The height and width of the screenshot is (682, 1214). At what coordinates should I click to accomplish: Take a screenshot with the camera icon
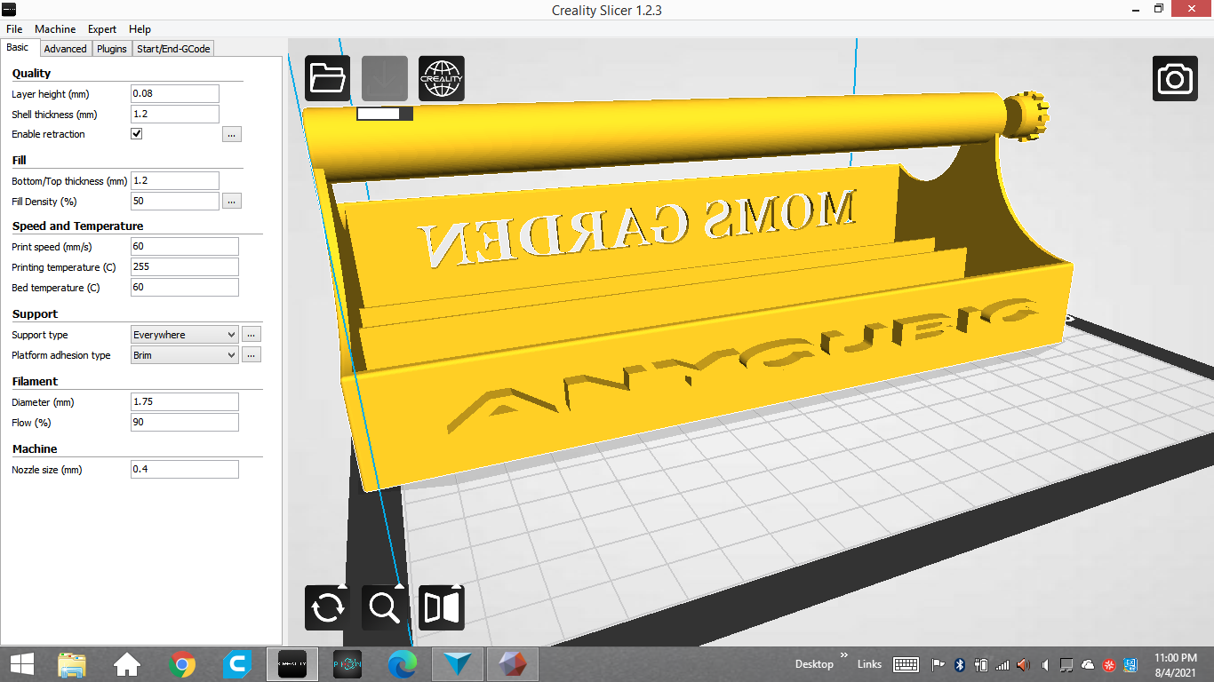pos(1176,78)
